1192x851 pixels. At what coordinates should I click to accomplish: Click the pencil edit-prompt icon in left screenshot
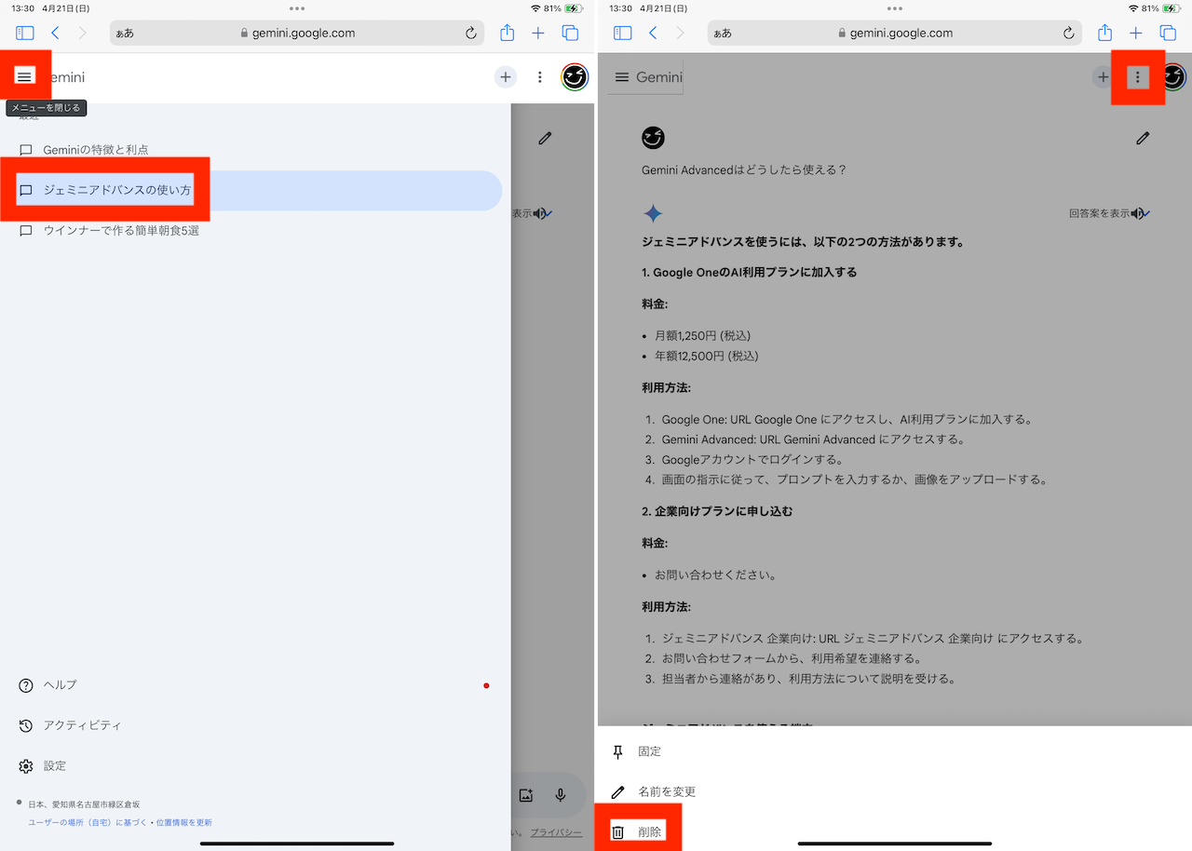click(x=545, y=138)
